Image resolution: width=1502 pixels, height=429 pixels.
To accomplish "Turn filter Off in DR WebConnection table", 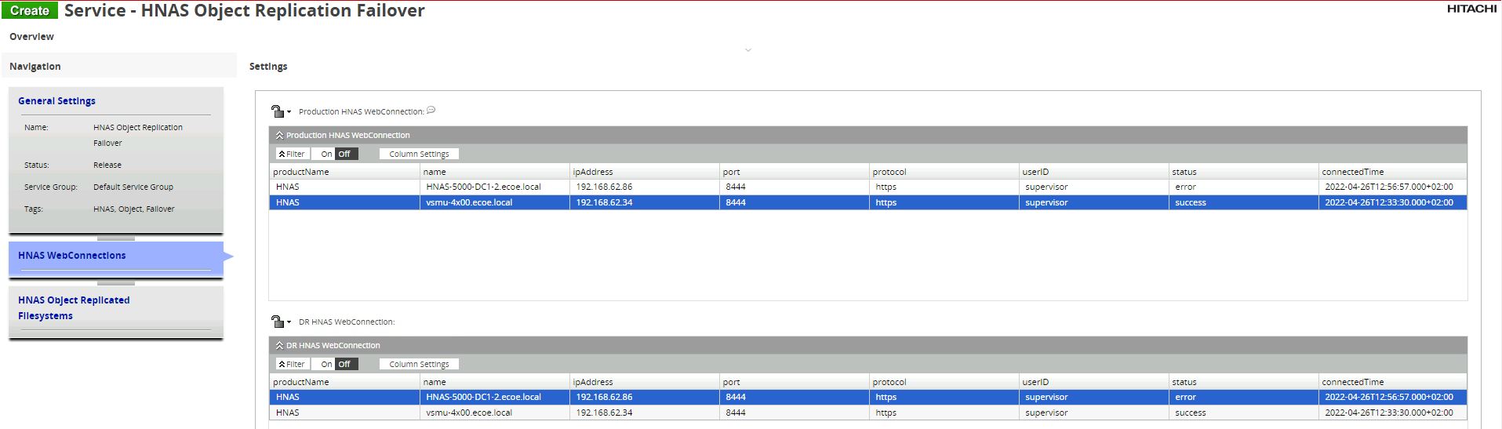I will [x=345, y=364].
